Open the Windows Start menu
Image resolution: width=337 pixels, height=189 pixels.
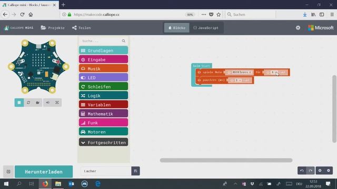click(6, 184)
